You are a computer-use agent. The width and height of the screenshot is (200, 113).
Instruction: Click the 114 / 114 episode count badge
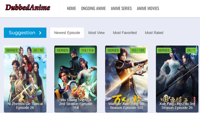(x=87, y=50)
